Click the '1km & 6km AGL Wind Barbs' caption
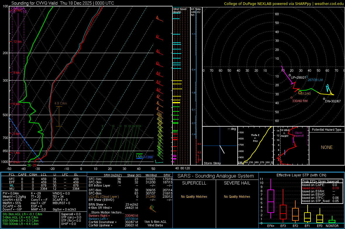The width and height of the screenshot is (345, 229). [155, 223]
